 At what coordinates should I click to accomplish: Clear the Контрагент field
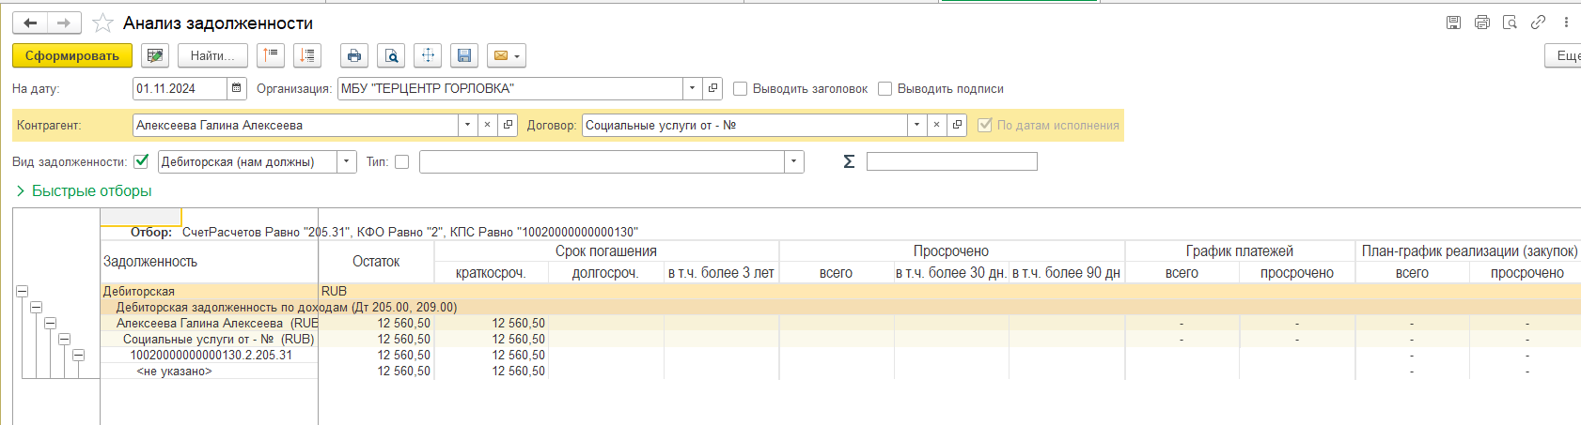[x=487, y=125]
